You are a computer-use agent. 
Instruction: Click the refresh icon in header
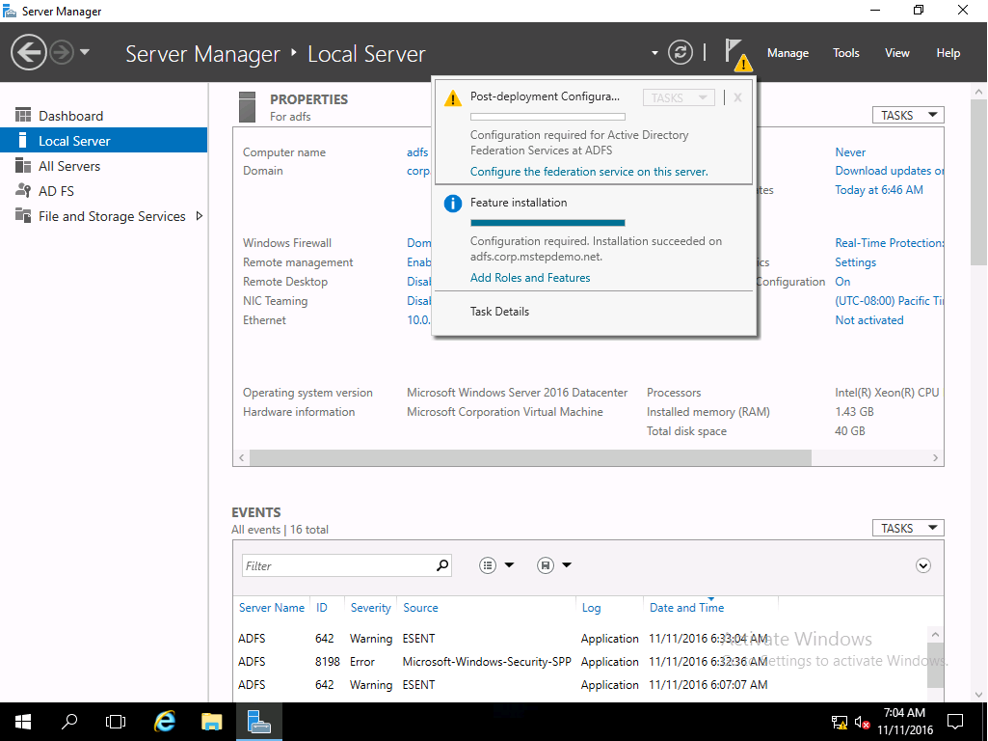click(x=681, y=52)
